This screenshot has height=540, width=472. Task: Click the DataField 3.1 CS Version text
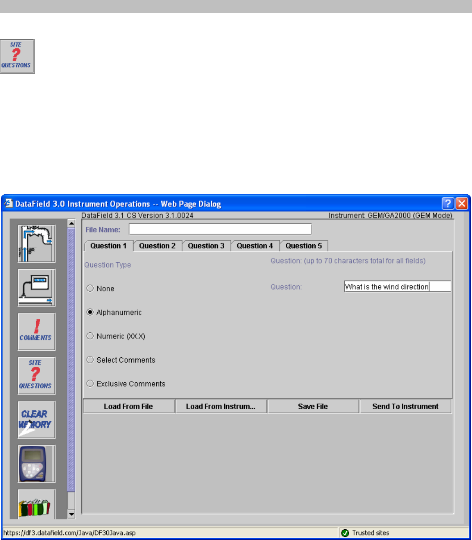[x=138, y=215]
